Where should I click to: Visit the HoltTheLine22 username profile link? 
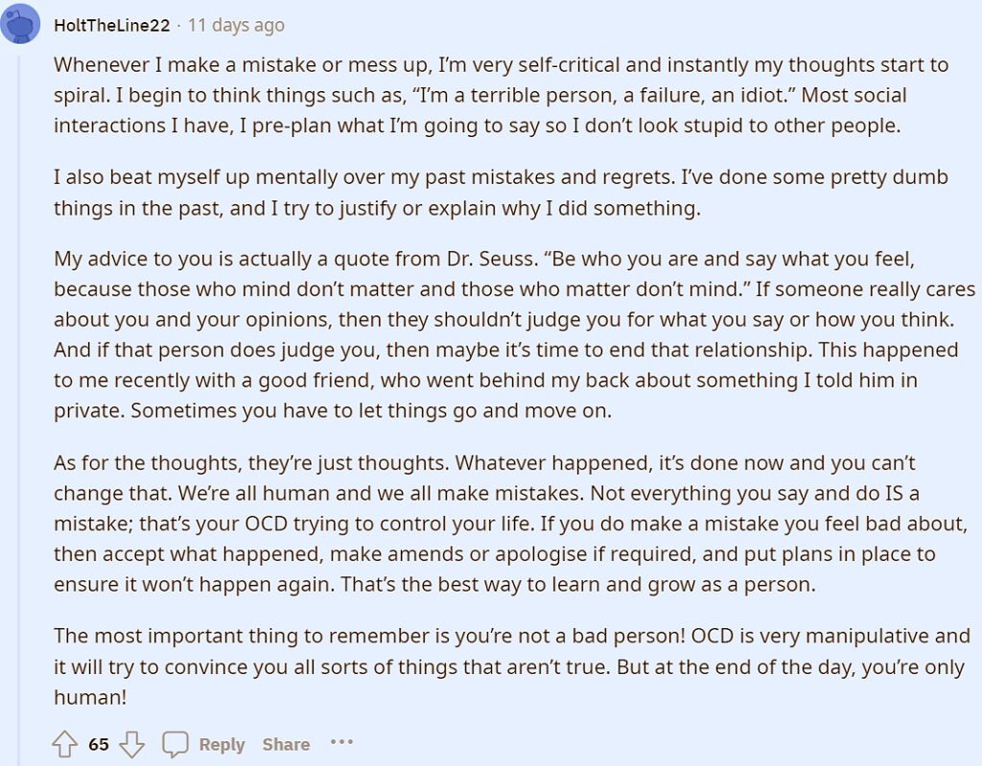(x=111, y=25)
